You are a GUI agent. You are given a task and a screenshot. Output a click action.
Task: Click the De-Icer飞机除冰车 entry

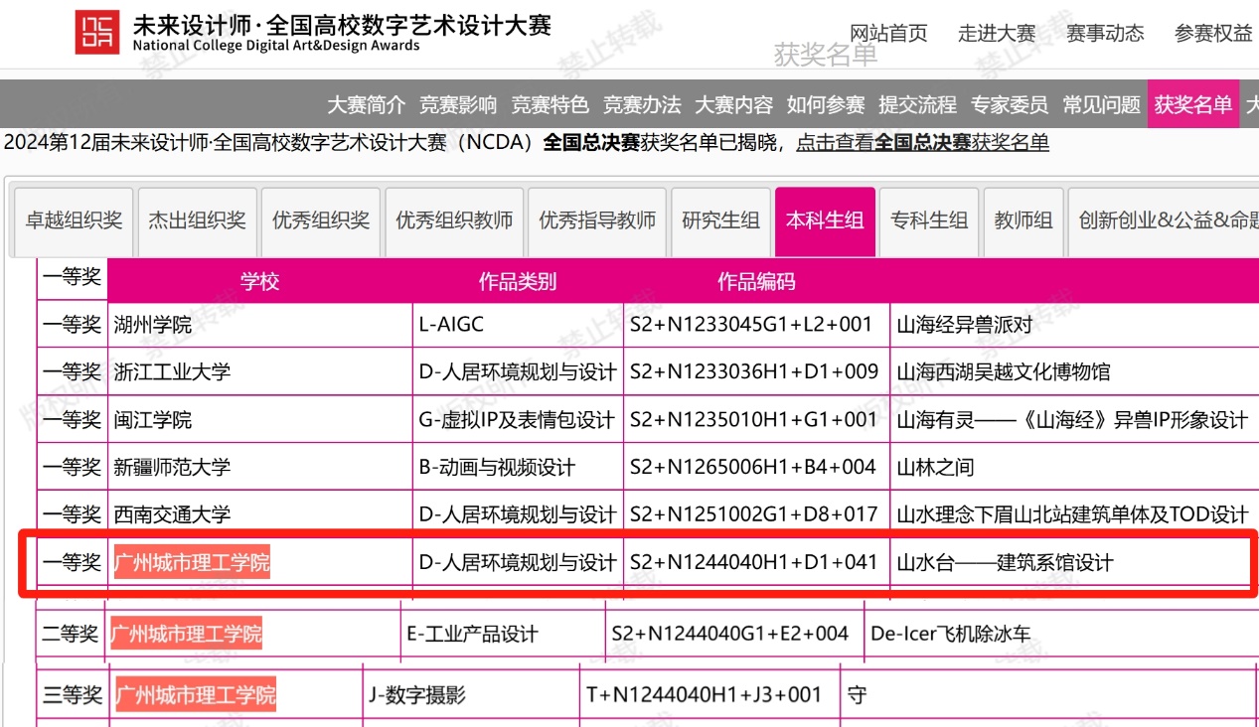951,634
